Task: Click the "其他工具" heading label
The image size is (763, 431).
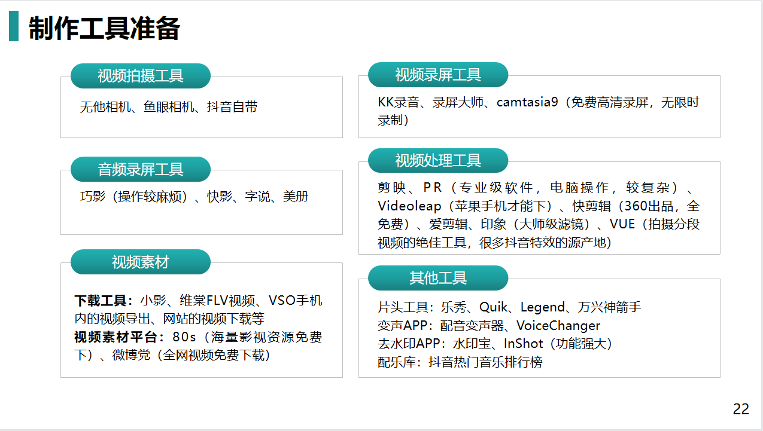Action: (438, 278)
